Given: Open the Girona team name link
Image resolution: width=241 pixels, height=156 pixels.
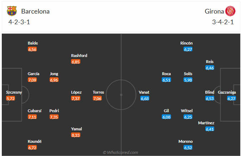Looking at the screenshot, I should [x=214, y=11].
